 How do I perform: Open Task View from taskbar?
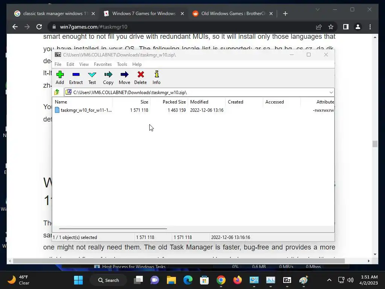click(138, 280)
